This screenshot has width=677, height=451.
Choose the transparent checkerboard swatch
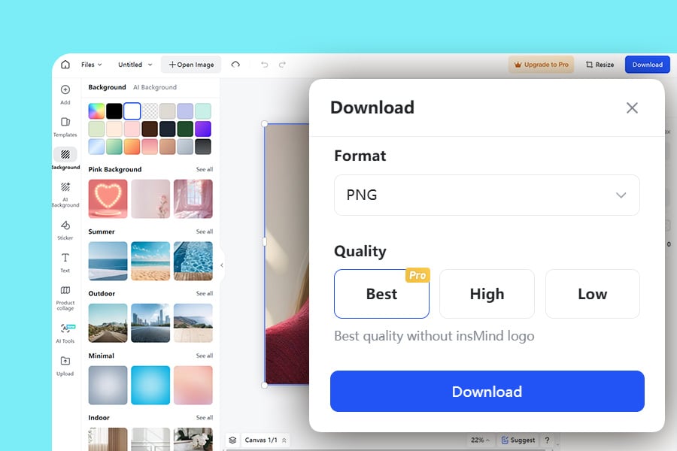coord(150,111)
